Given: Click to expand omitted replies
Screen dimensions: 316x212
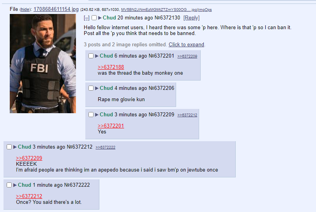Looking at the screenshot, I should pos(186,44).
